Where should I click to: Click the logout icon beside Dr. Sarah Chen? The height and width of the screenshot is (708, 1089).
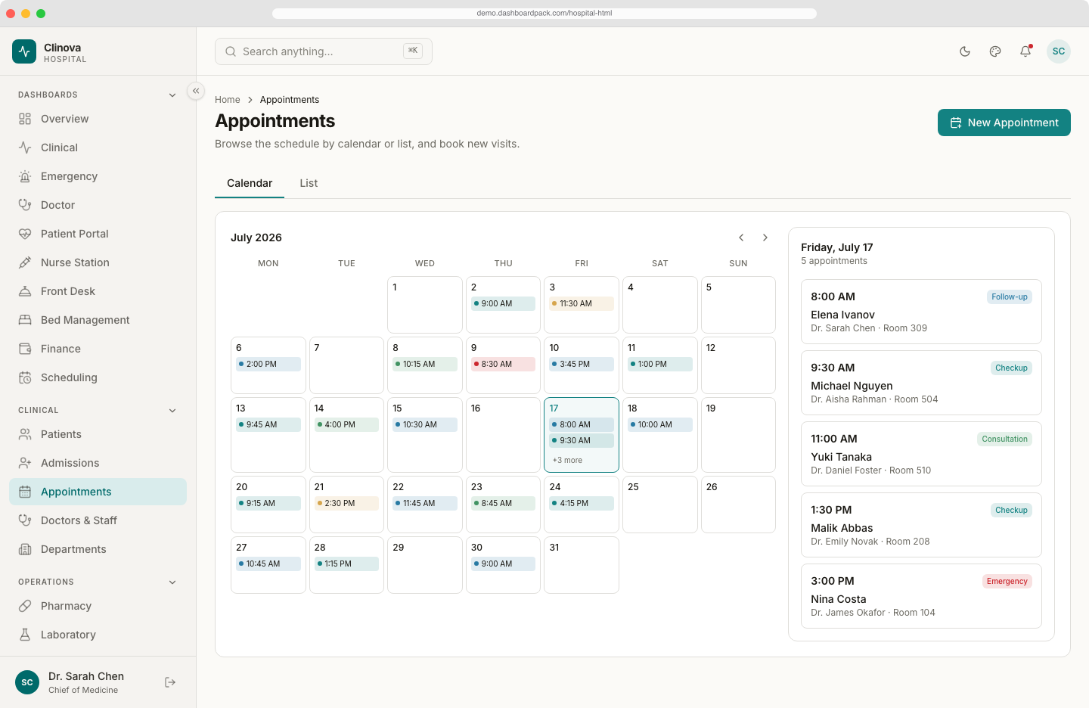point(170,682)
